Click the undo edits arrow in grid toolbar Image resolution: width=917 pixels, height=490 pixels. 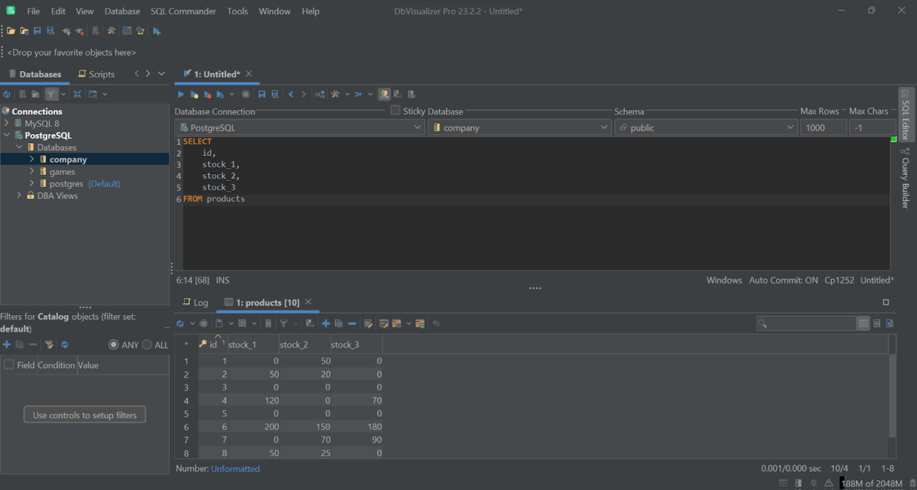click(436, 324)
